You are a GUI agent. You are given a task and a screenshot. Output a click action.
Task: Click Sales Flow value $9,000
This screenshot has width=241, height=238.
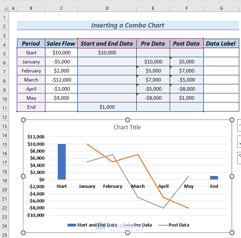tap(62, 98)
